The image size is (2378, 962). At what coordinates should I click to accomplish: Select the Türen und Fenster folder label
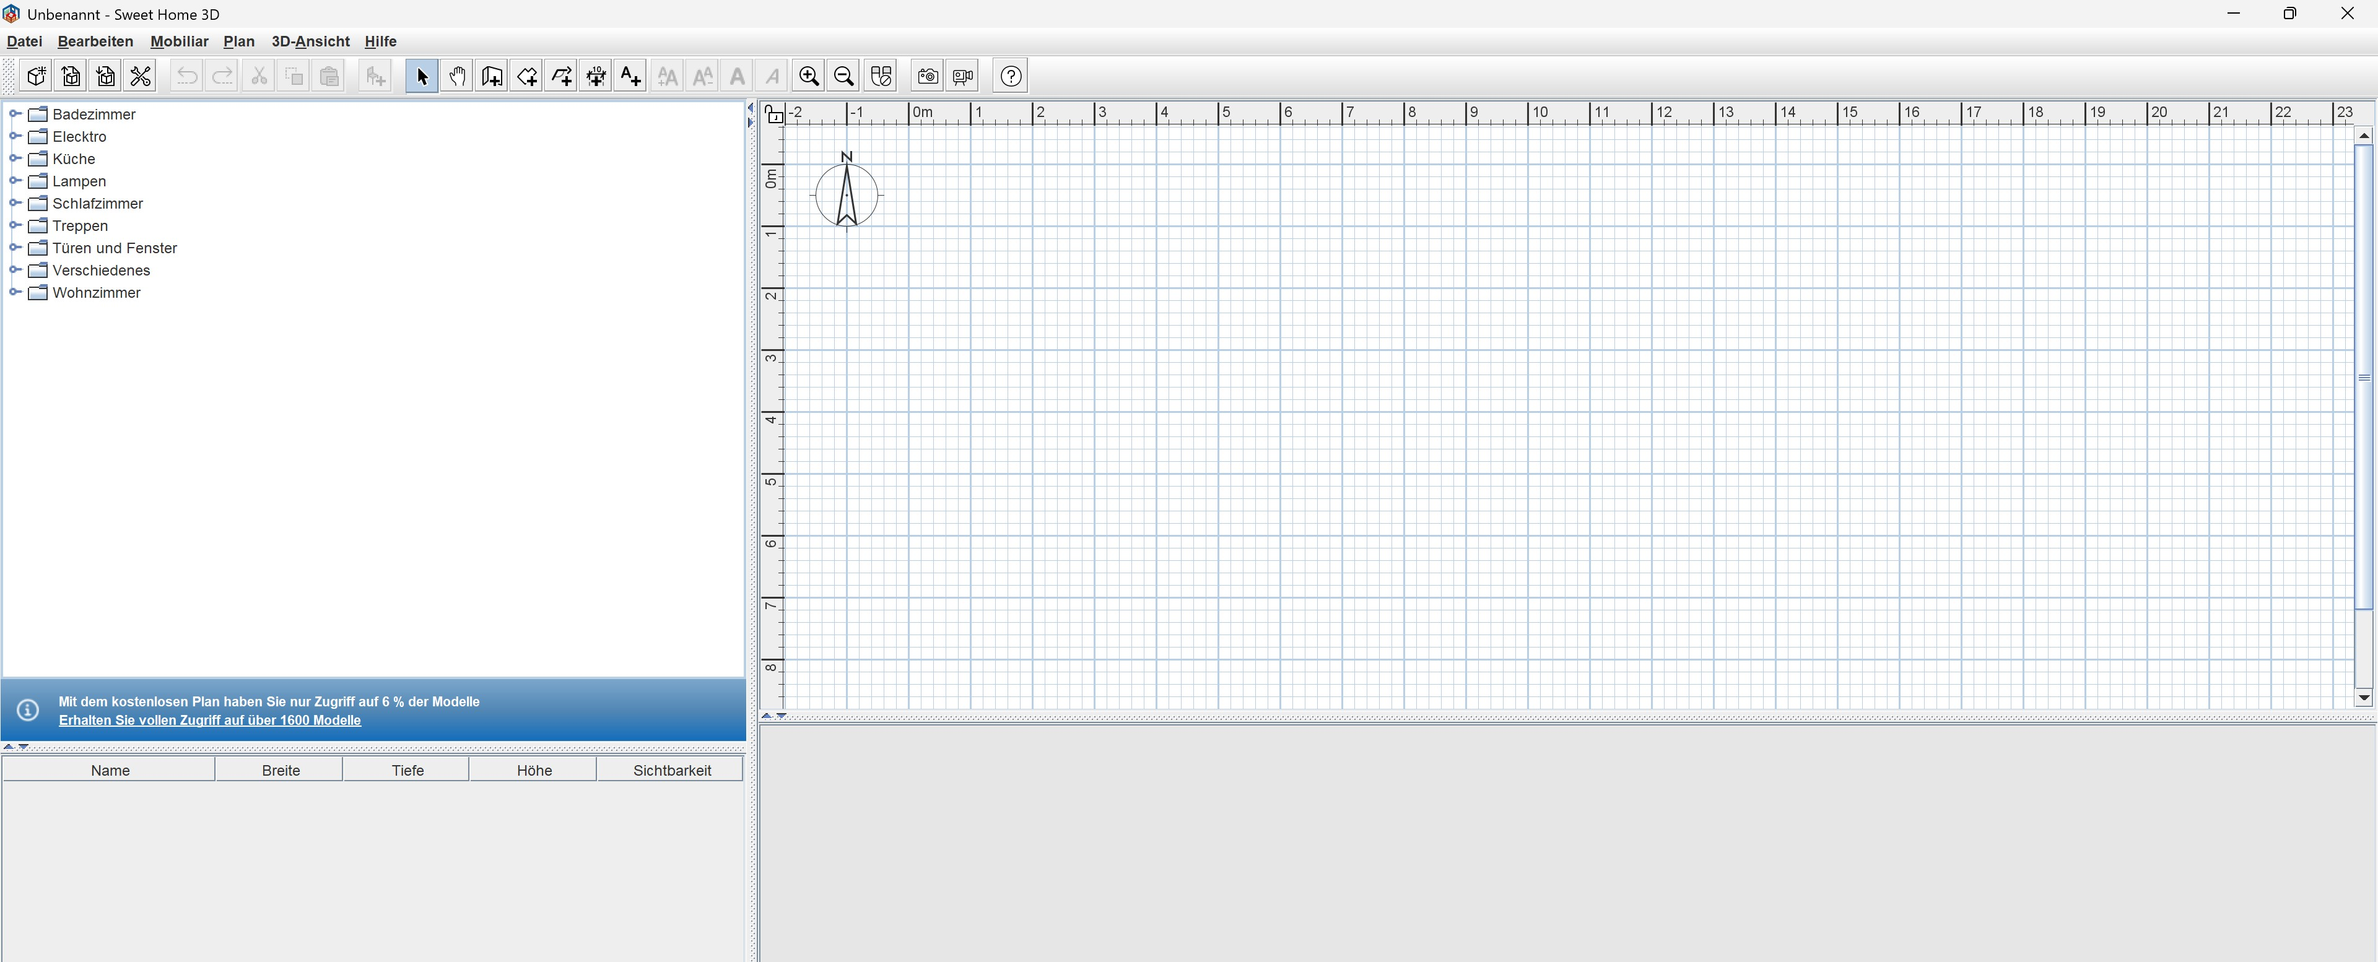[x=115, y=248]
